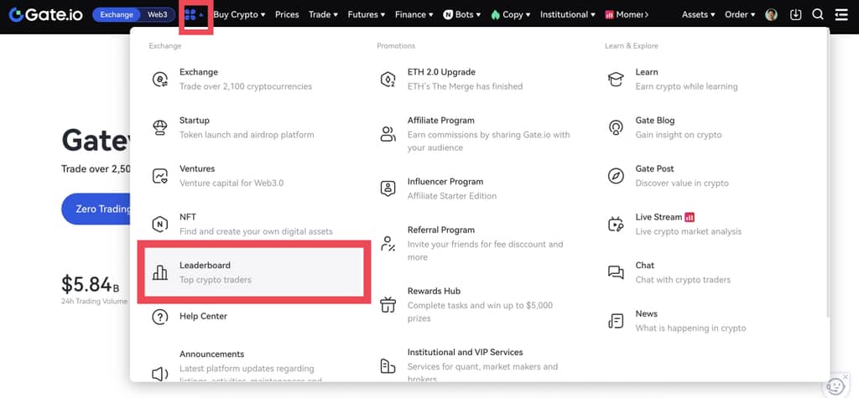
Task: Click the support chat face icon
Action: point(836,385)
